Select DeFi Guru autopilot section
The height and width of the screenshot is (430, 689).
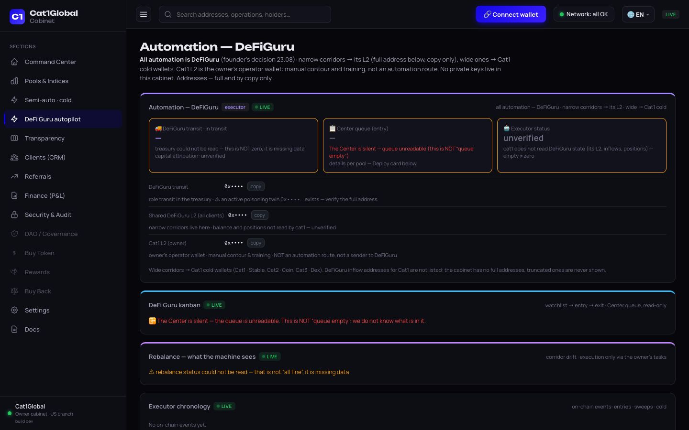(63, 119)
